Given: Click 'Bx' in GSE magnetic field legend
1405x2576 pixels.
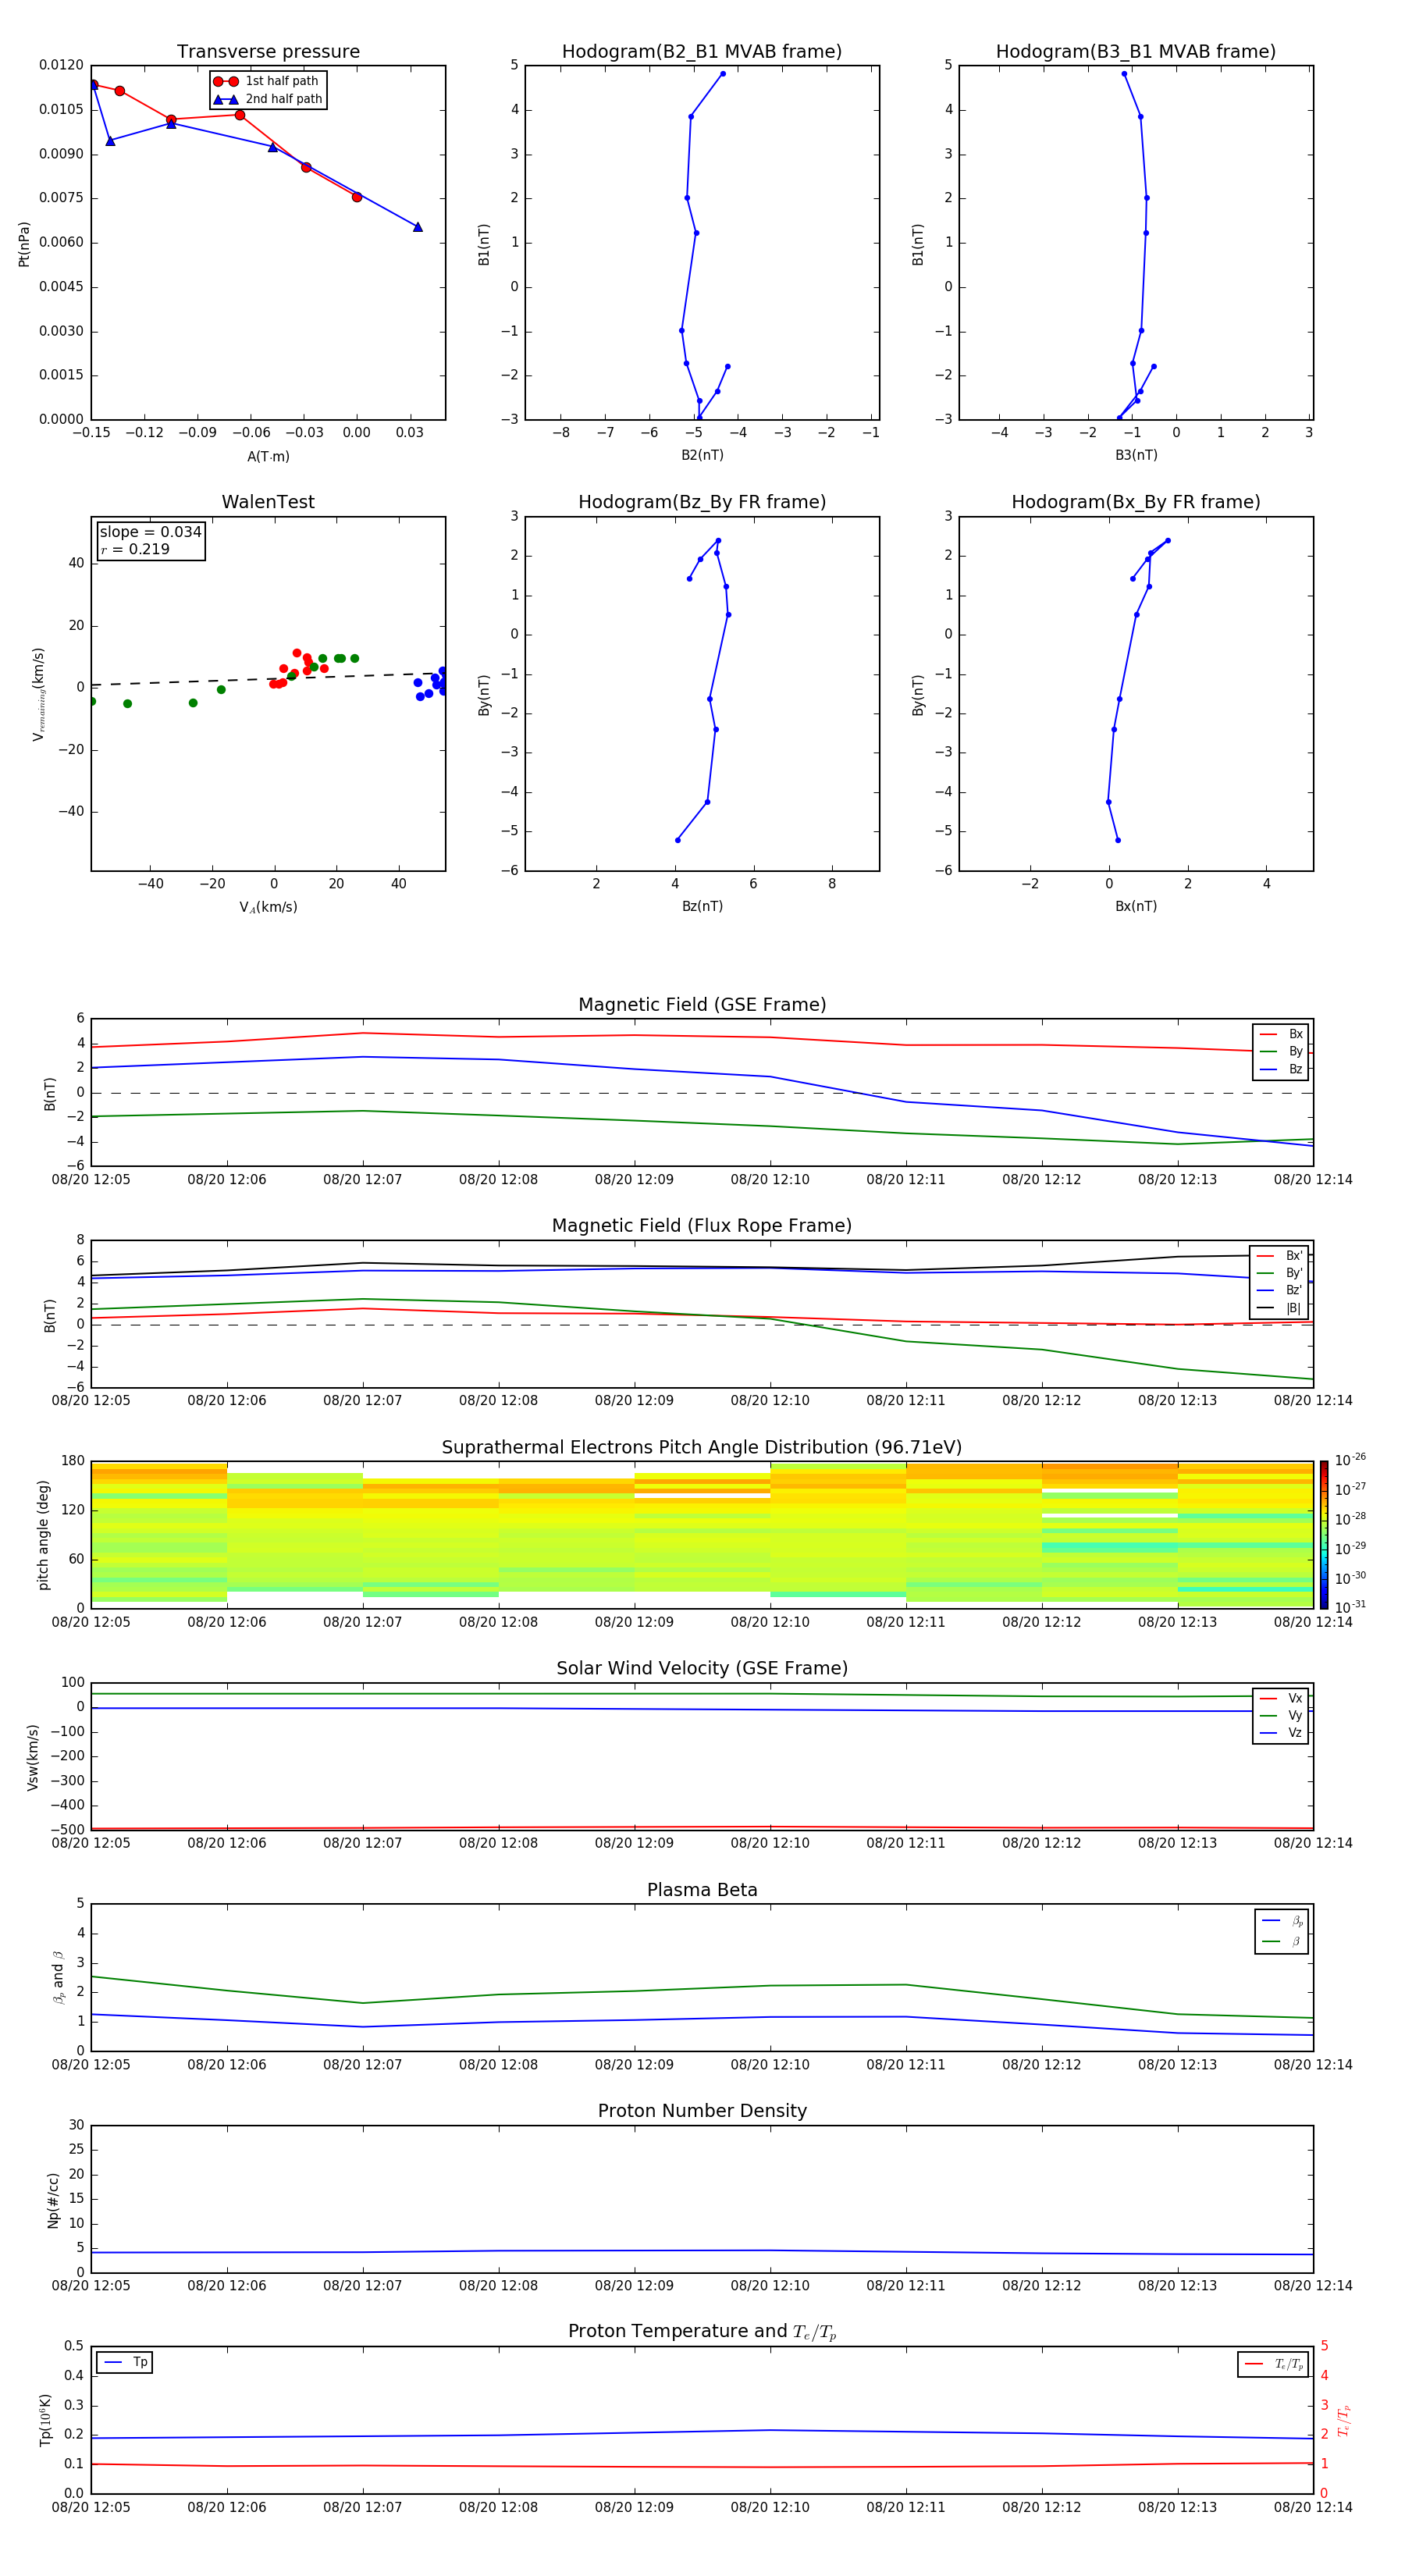Looking at the screenshot, I should pos(1282,1034).
